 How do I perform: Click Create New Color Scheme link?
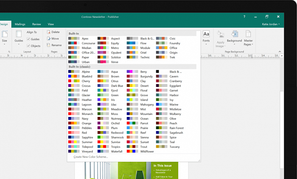[90, 157]
